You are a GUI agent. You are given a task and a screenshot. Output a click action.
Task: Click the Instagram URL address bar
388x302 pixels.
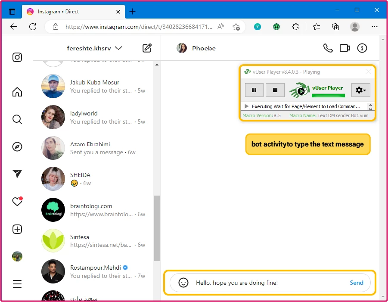pos(139,27)
